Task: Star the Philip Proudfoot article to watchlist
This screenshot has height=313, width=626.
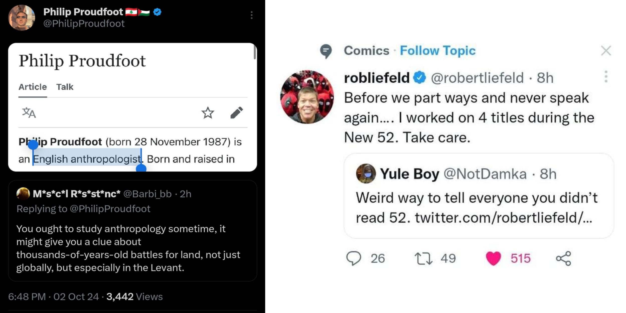Action: click(208, 113)
